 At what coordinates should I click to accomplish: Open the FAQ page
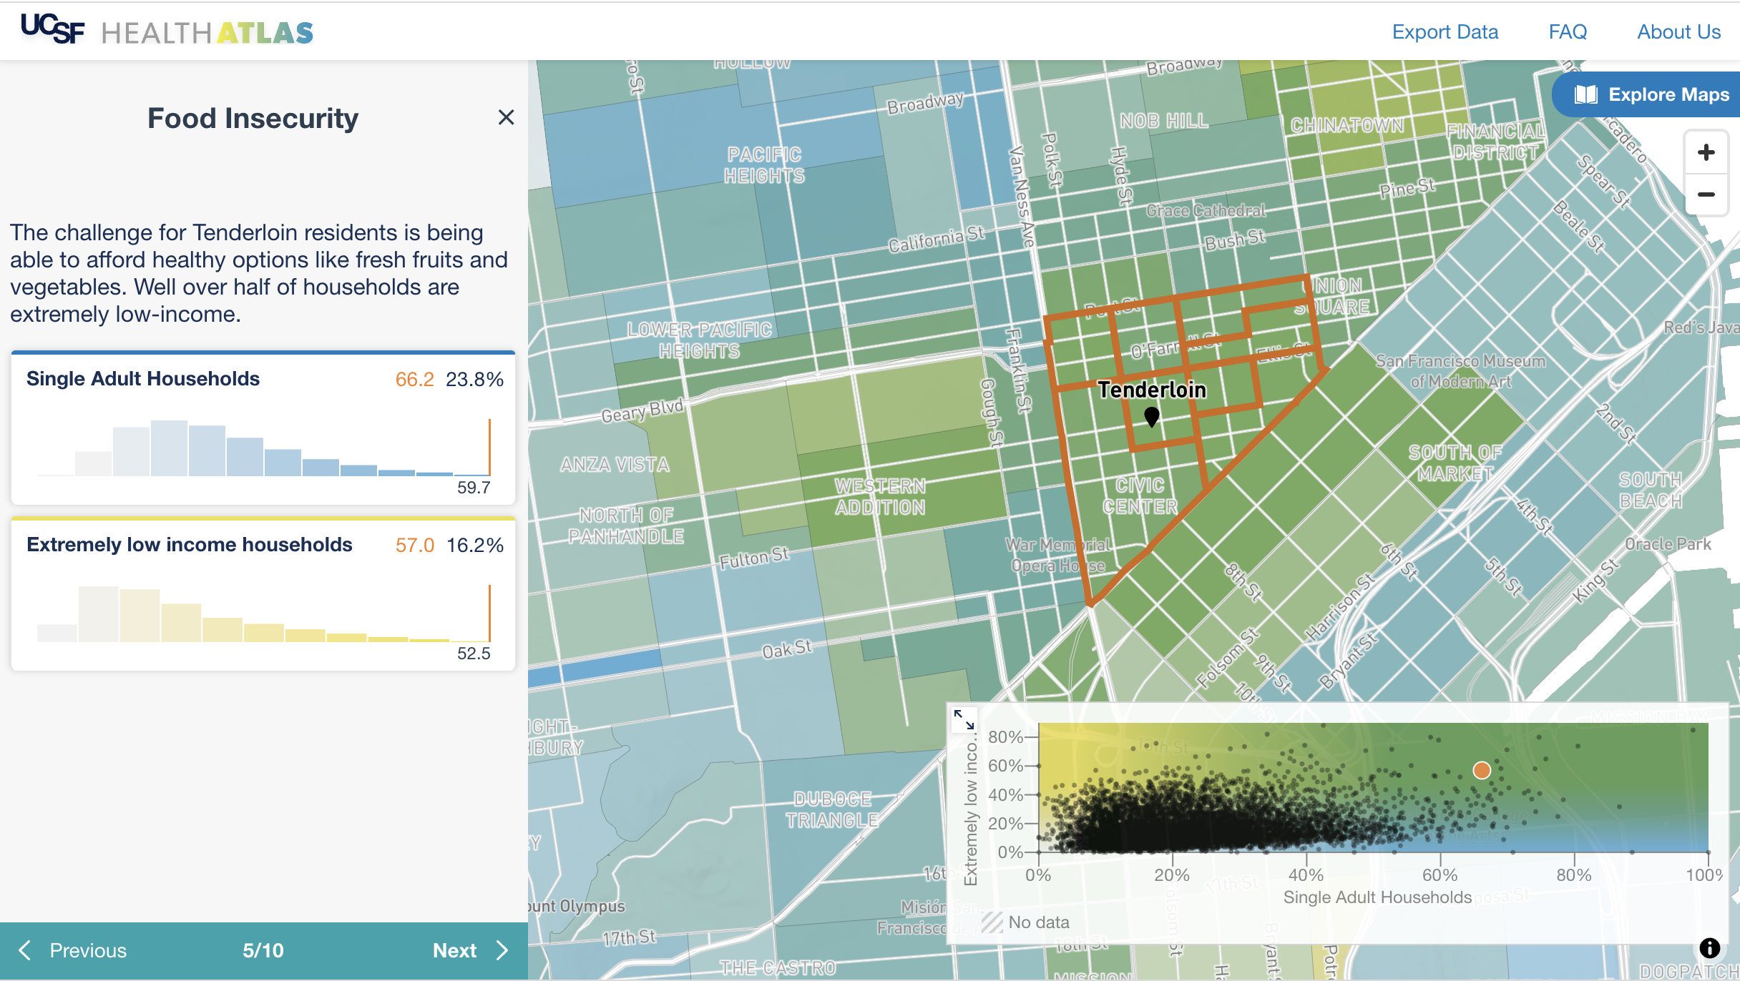point(1568,31)
